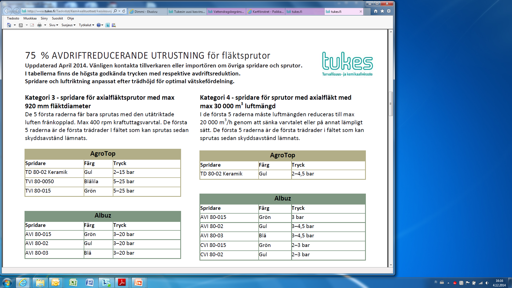512x288 pixels.
Task: Open Excel from the taskbar
Action: [x=73, y=283]
